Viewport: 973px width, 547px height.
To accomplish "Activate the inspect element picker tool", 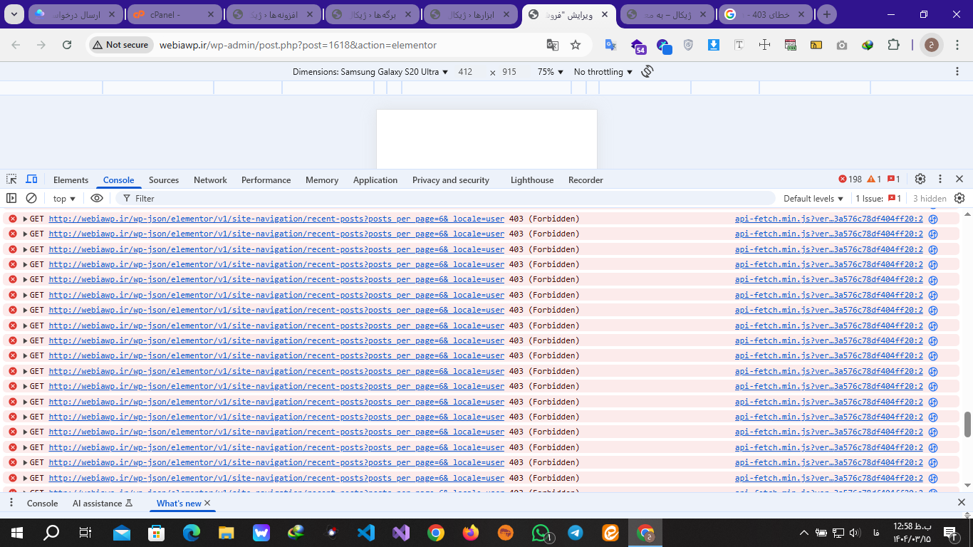I will click(11, 179).
